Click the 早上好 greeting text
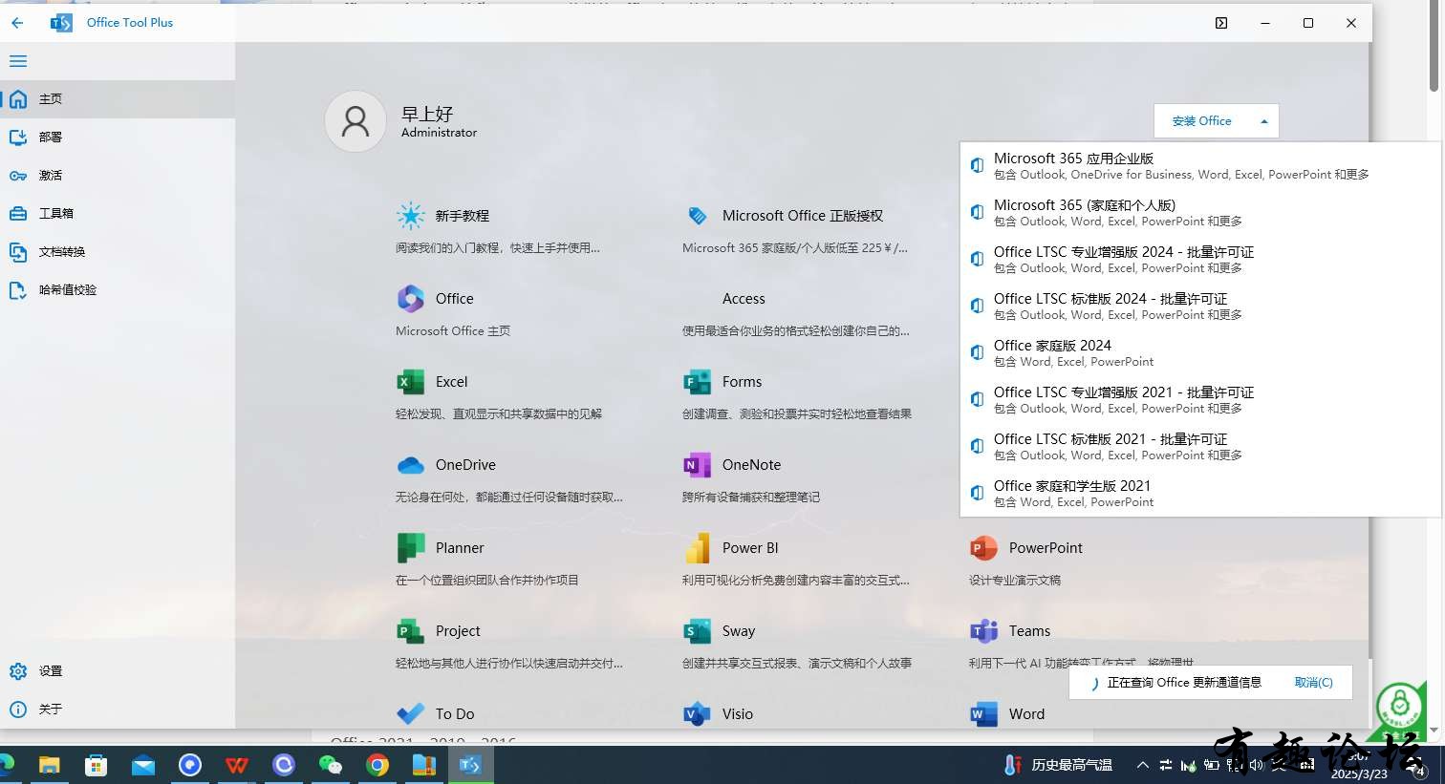 [427, 114]
